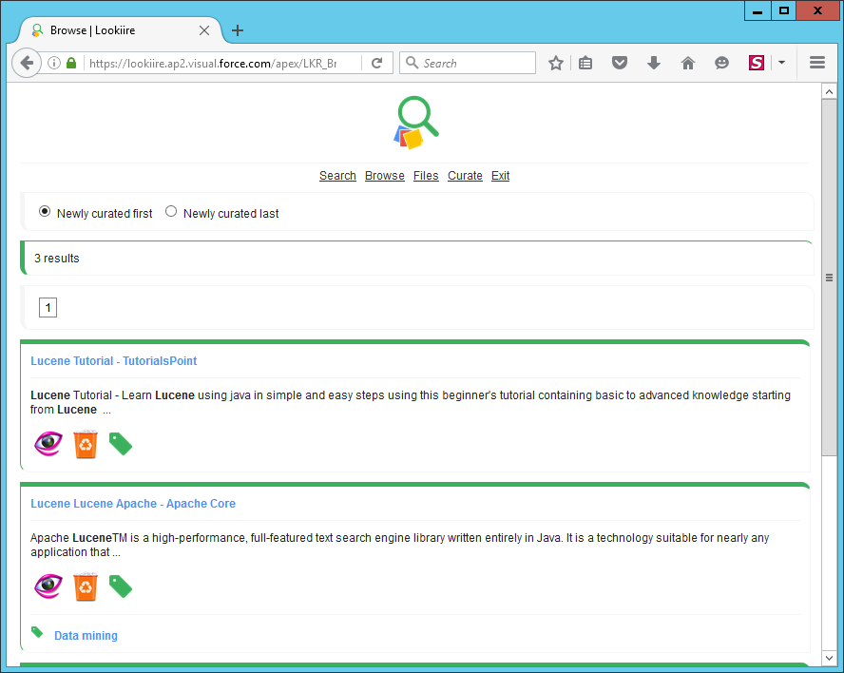
Task: Open the Files menu link
Action: click(x=426, y=176)
